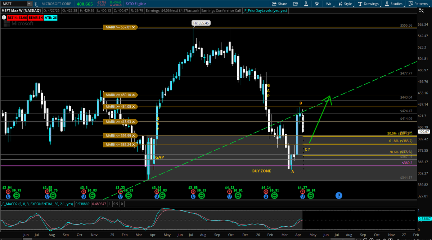
Task: Remove the MARK <= 385.24 alert via its X
Action: pyautogui.click(x=134, y=145)
